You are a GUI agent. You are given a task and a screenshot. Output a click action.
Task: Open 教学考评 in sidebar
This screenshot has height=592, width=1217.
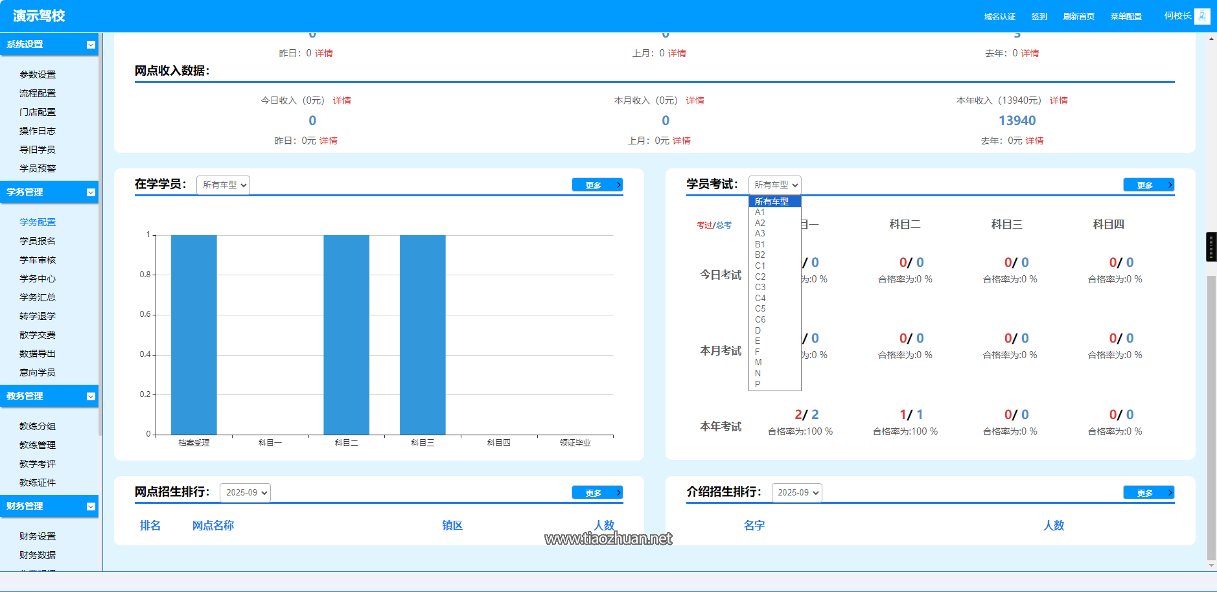(38, 464)
